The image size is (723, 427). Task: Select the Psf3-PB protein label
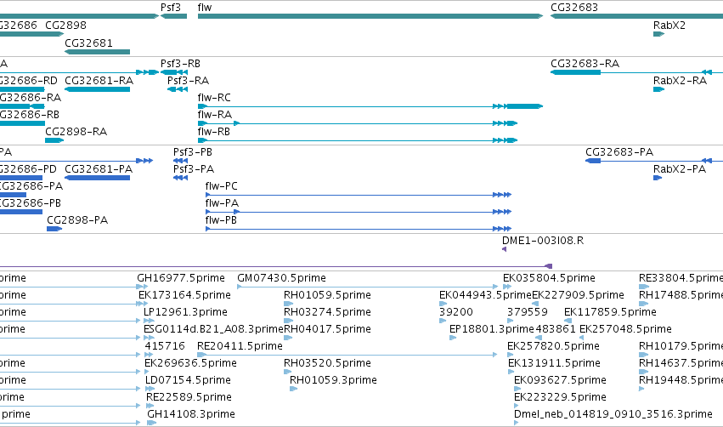[193, 152]
